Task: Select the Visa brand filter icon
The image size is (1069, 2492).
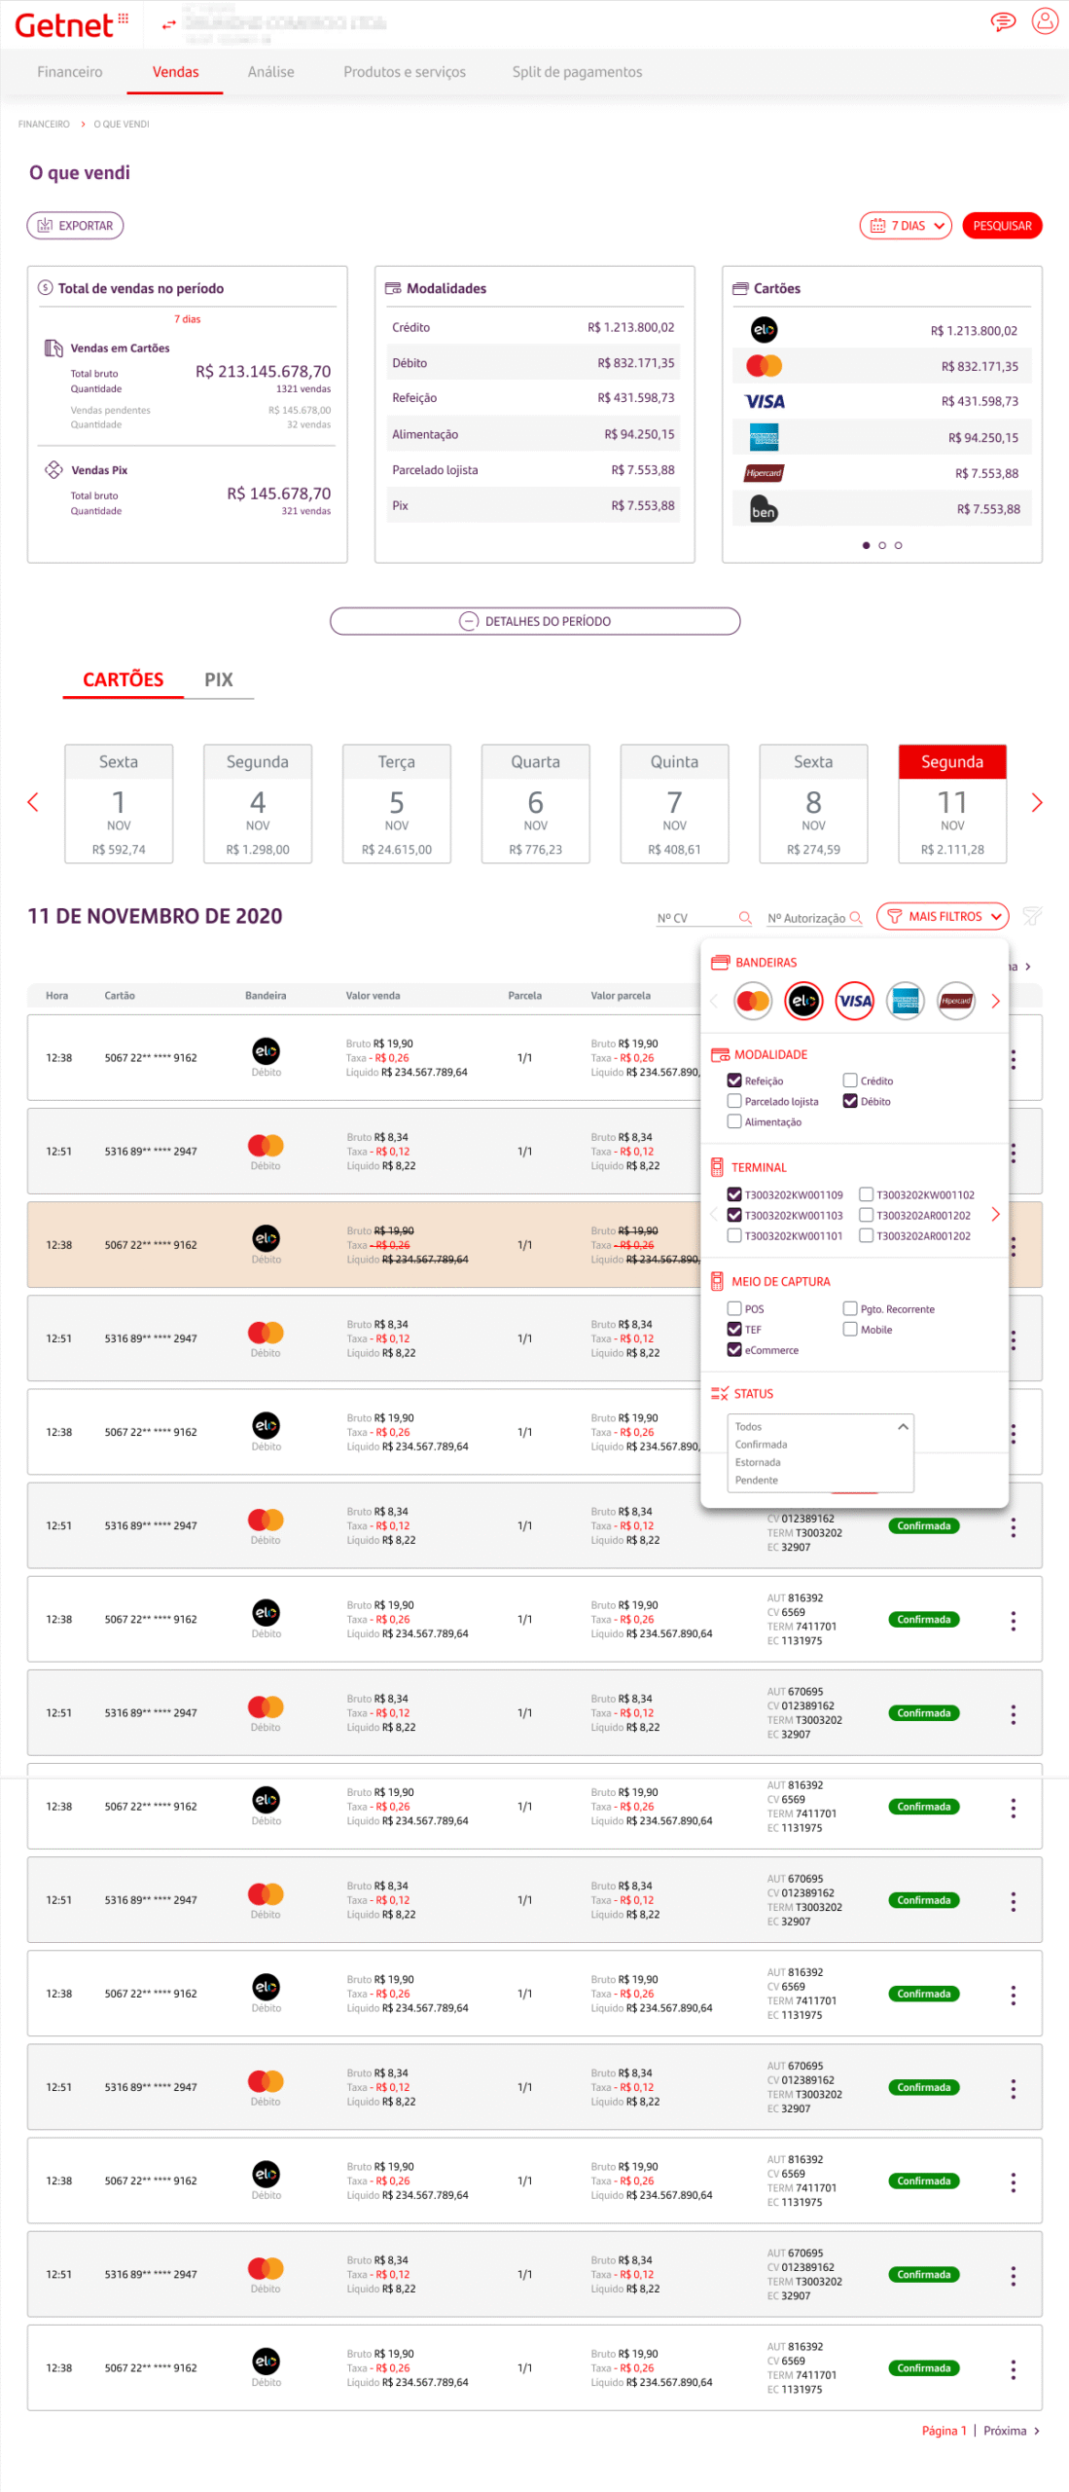Action: coord(854,1000)
